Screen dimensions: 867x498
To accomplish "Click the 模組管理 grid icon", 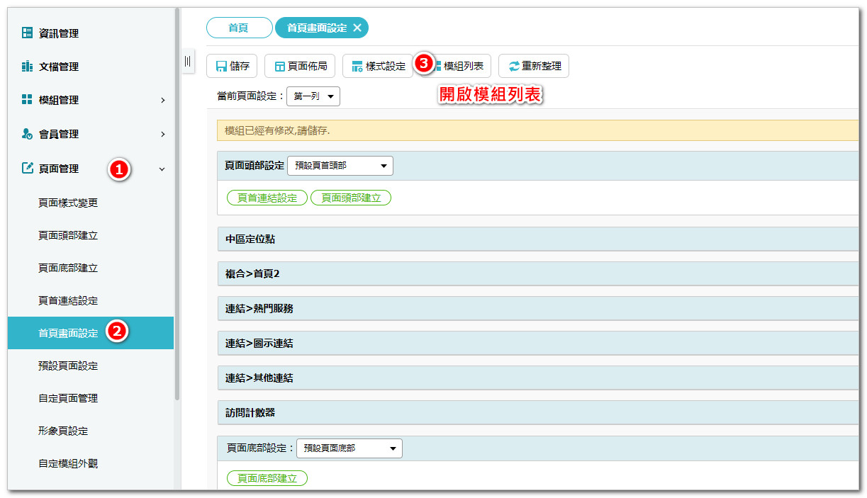I will click(27, 100).
